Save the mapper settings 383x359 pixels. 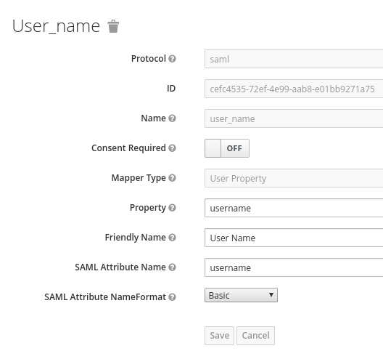219,336
